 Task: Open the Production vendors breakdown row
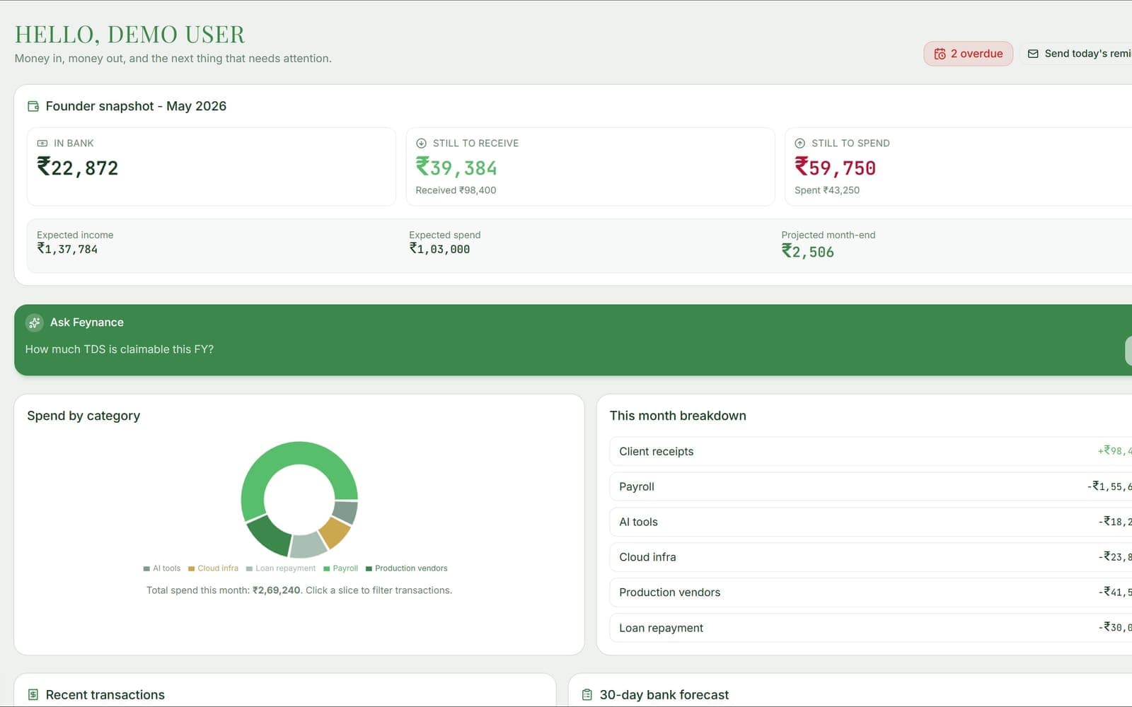click(870, 592)
